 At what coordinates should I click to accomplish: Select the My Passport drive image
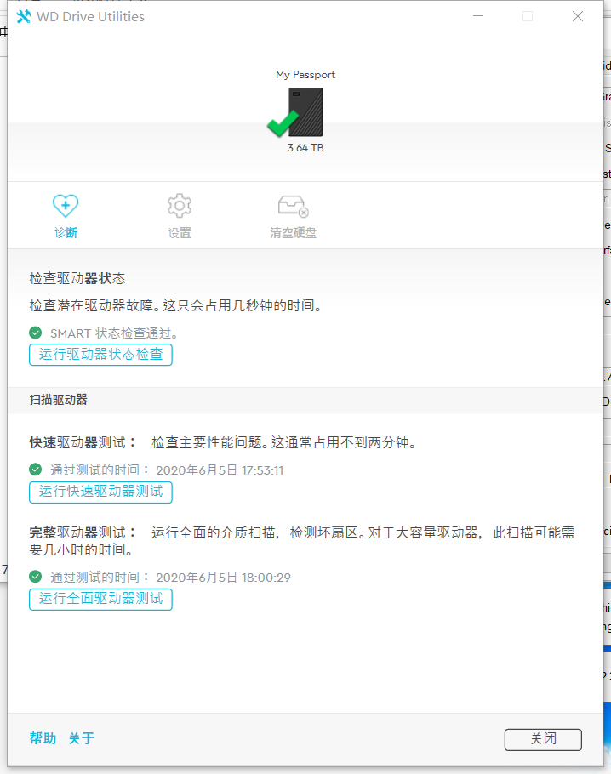click(x=305, y=112)
